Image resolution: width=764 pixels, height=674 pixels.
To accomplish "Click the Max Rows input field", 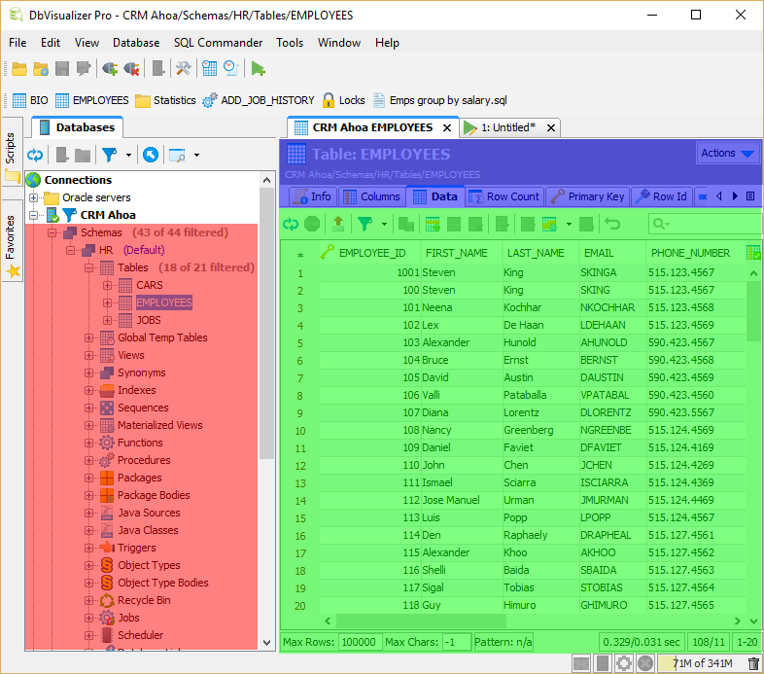I will pos(358,642).
